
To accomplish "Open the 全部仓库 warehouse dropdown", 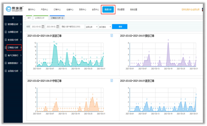I will 92,27.
